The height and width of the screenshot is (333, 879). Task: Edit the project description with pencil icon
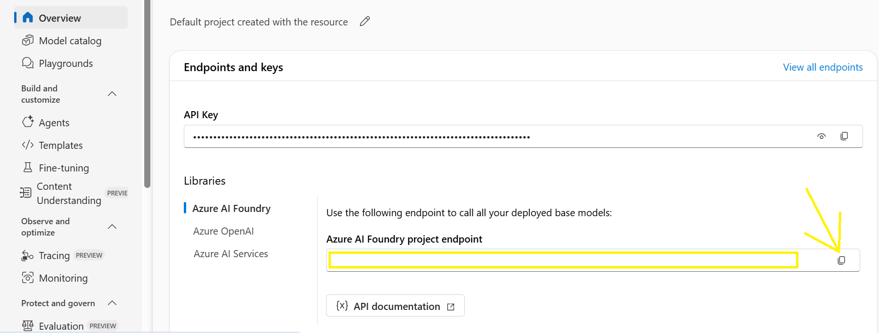point(365,22)
